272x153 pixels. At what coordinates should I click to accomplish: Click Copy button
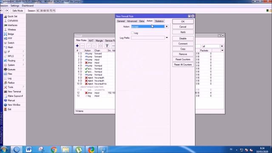183,49
